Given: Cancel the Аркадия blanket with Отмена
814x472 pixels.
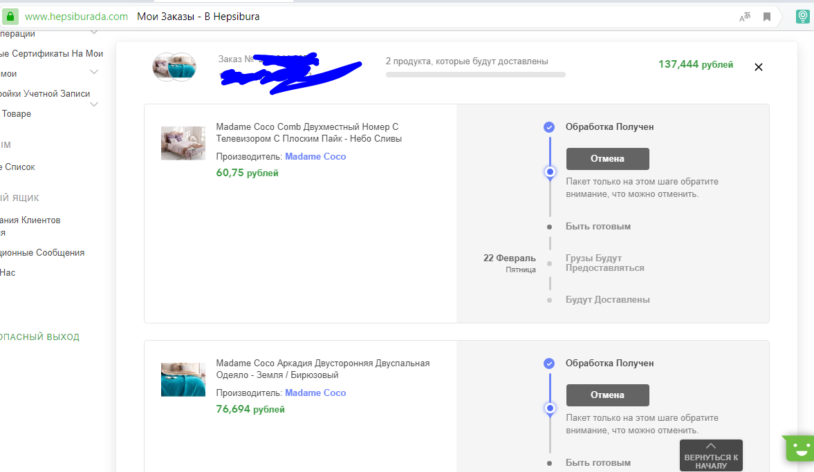Looking at the screenshot, I should (x=607, y=395).
